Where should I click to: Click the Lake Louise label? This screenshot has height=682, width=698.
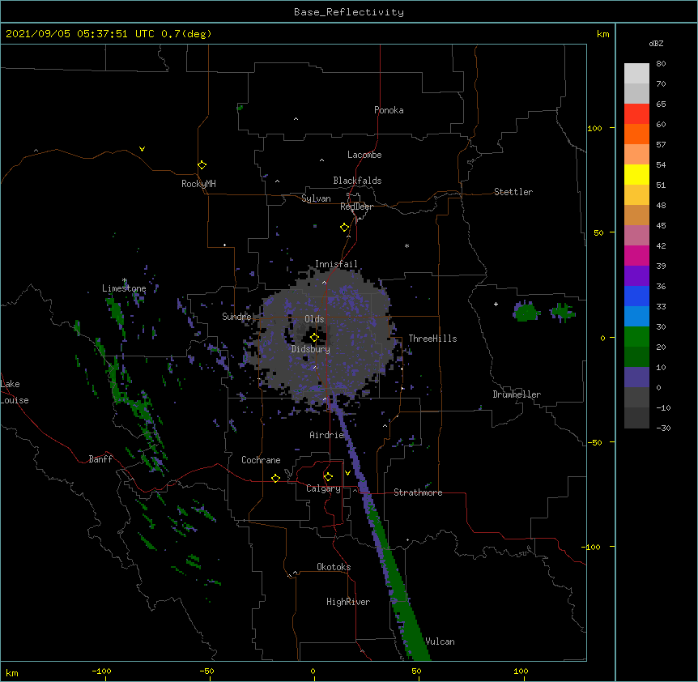click(x=14, y=392)
